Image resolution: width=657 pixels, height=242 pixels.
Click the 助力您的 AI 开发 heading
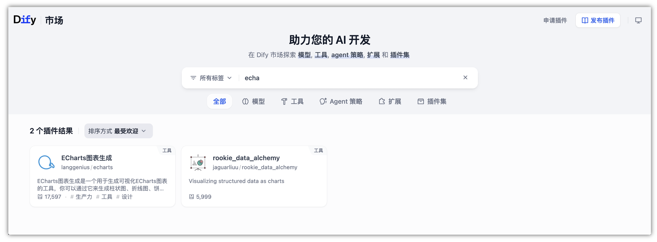(x=330, y=40)
